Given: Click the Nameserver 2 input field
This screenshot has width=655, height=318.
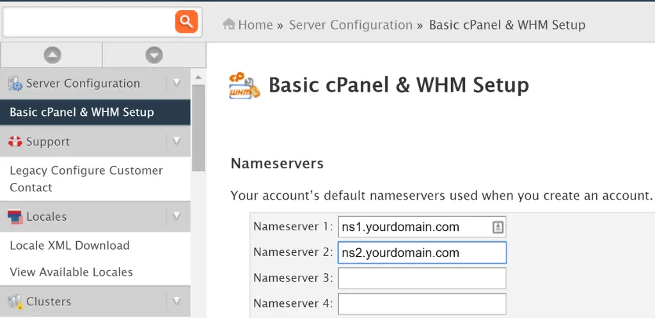Looking at the screenshot, I should (422, 252).
